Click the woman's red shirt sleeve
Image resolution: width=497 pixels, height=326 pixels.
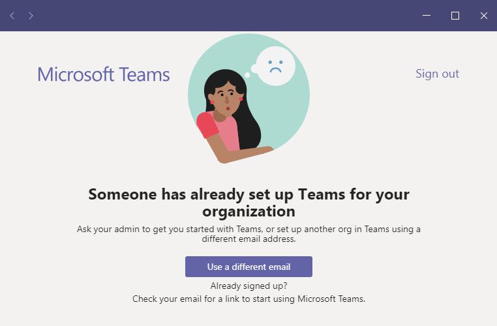click(207, 125)
